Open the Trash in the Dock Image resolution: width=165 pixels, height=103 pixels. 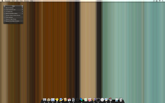click(121, 100)
